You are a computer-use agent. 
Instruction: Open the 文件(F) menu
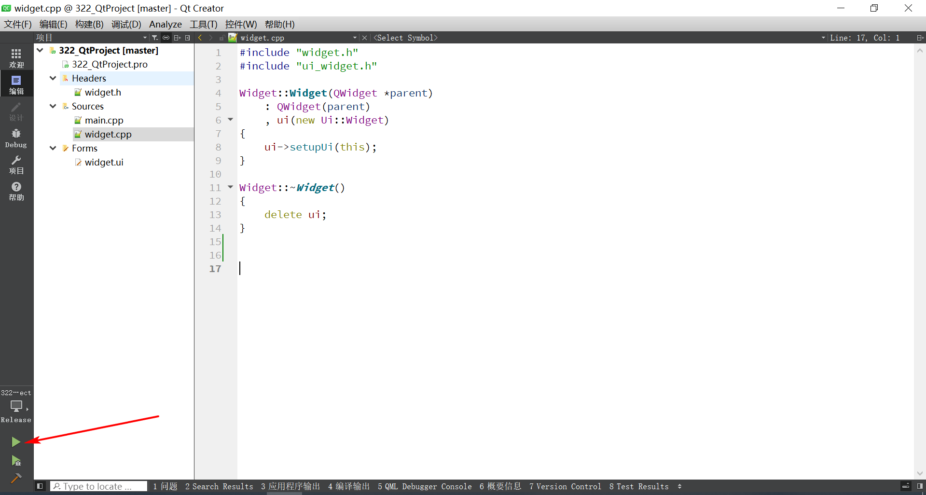18,24
